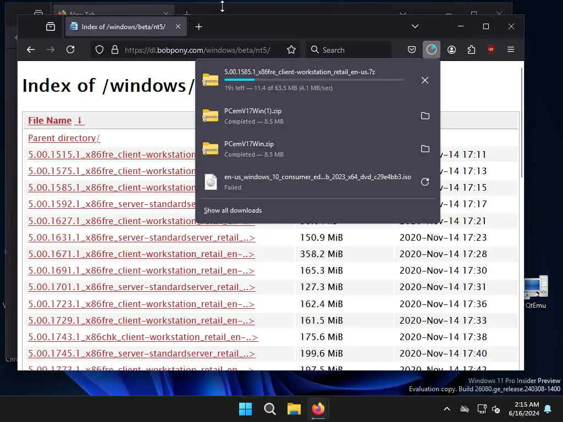Viewport: 563px width, 422px height.
Task: Switch to Firefox on the taskbar
Action: [x=318, y=409]
